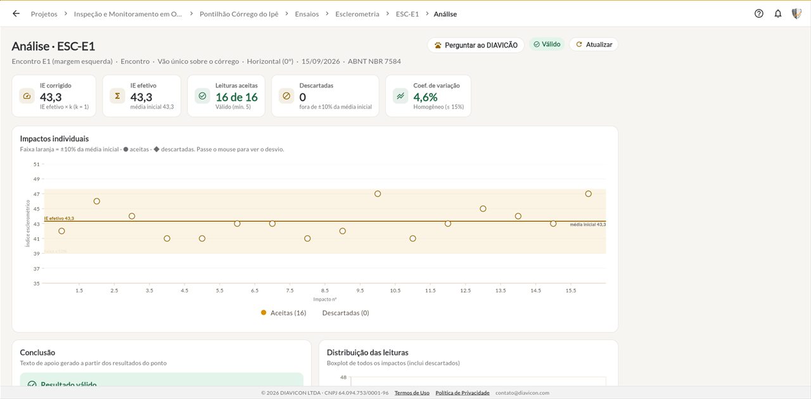Click the '4,6%' coefficient value
Screen dimensions: 811x399
click(425, 97)
